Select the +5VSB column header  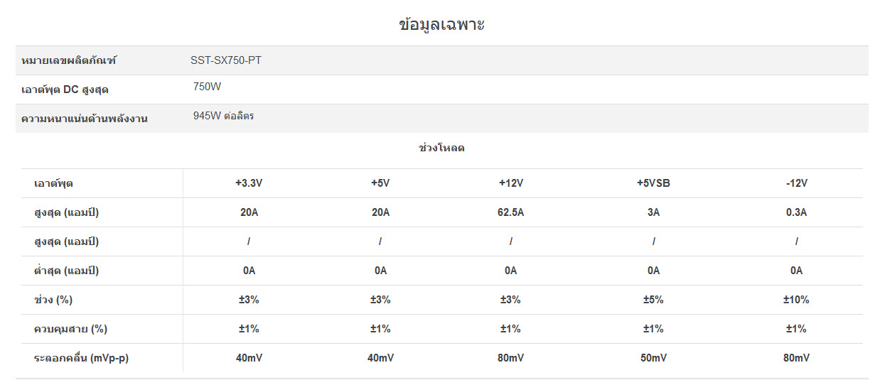click(x=653, y=183)
